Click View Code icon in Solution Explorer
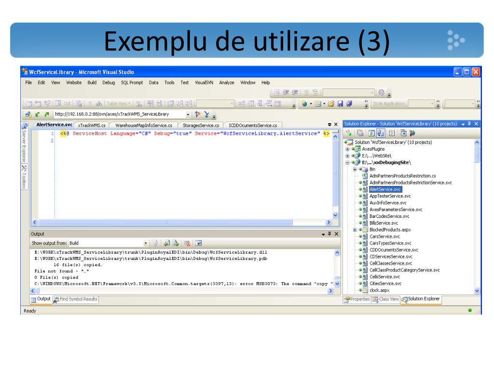Screen dimensions: 494x371 392,133
